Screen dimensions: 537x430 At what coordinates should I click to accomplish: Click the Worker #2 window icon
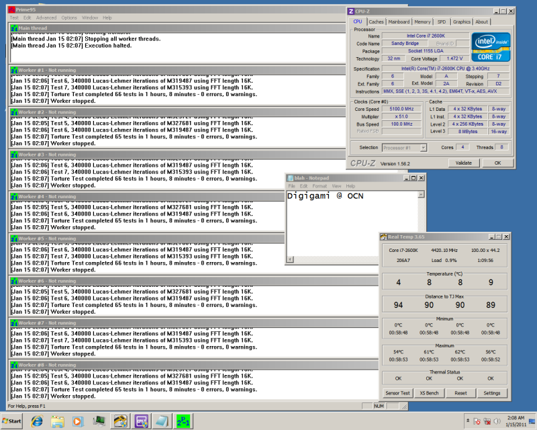point(14,112)
